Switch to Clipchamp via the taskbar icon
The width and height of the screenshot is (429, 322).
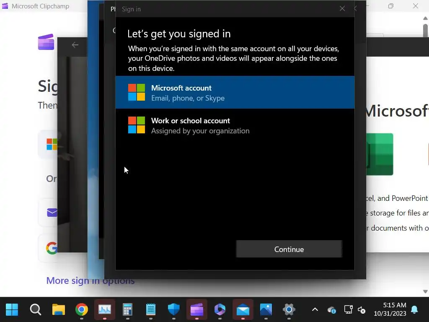tap(197, 310)
